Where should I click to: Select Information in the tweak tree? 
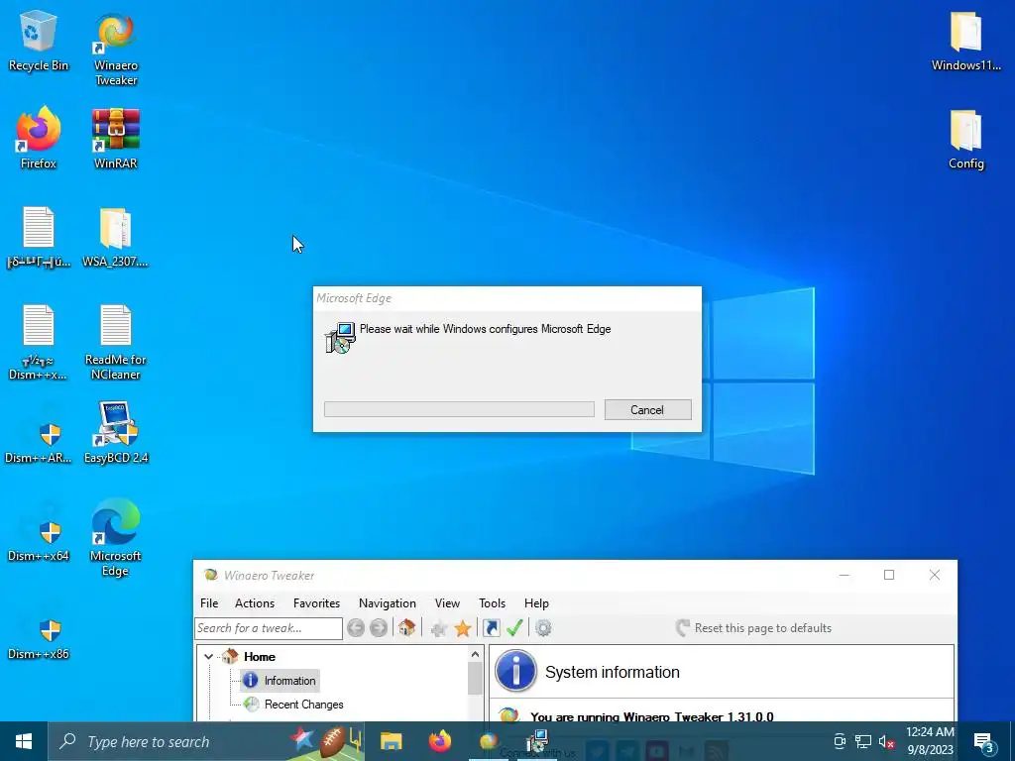(x=280, y=681)
